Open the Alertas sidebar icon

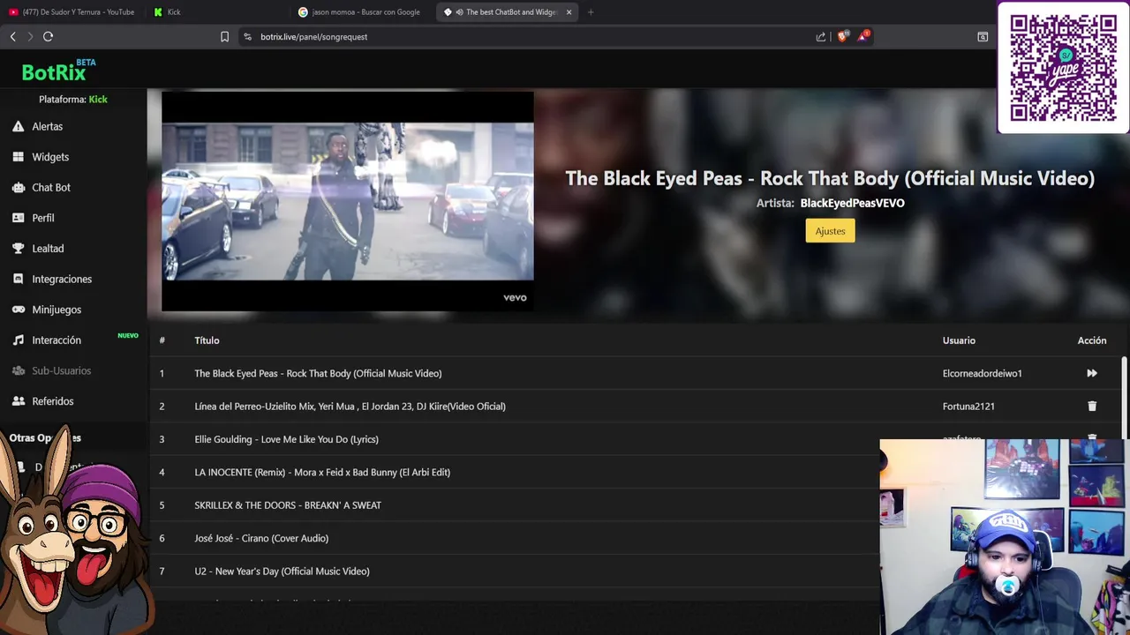(x=18, y=126)
